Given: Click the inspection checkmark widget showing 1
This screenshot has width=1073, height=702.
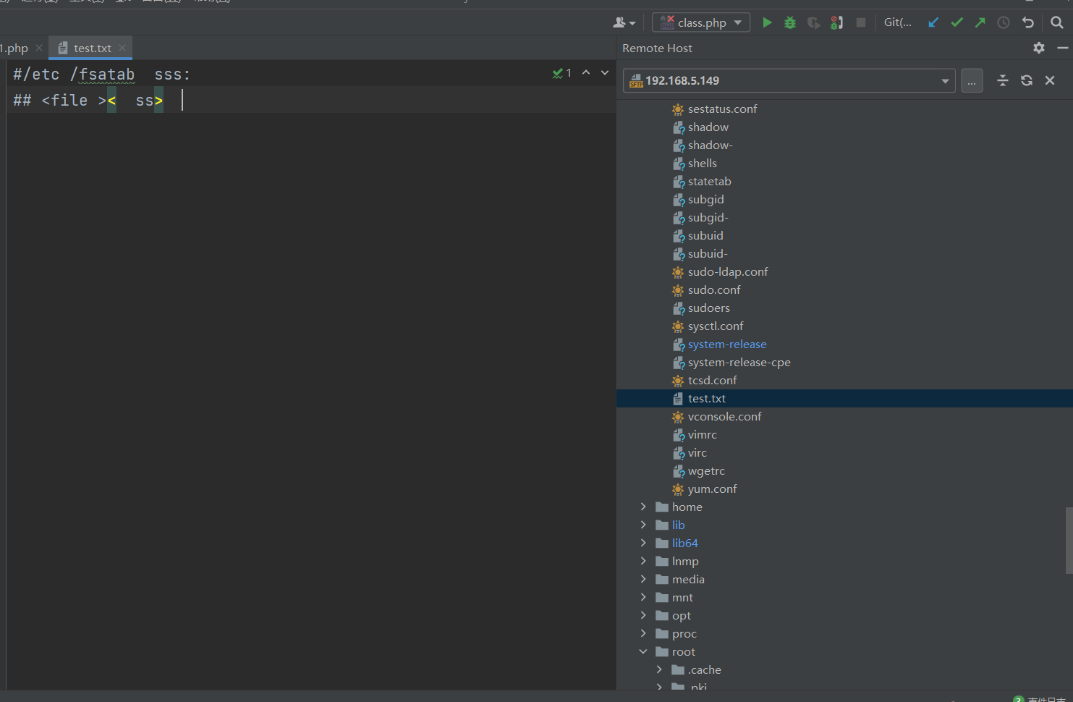Looking at the screenshot, I should point(562,73).
